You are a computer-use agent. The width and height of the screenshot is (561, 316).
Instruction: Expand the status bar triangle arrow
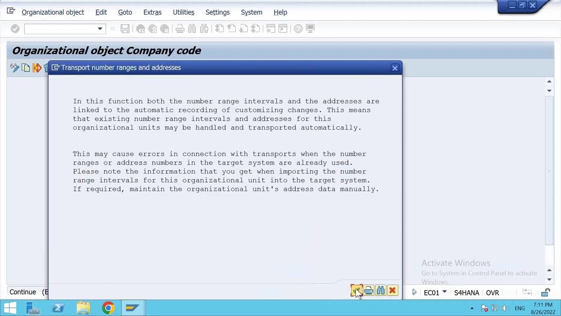414,292
